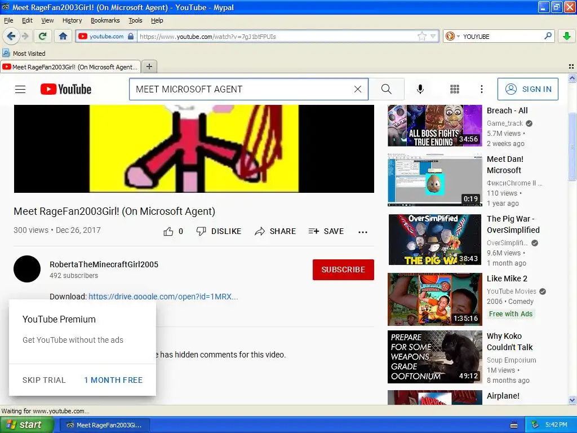Click the page scrollbar down arrow
This screenshot has height=433, width=577.
tap(572, 400)
